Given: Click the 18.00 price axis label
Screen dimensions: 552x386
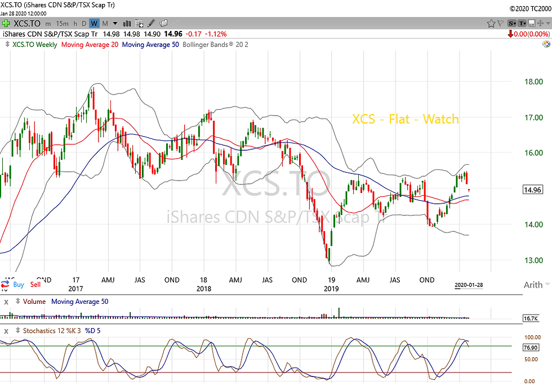Looking at the screenshot, I should coord(534,82).
